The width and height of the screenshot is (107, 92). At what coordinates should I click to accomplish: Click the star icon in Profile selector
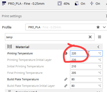[98, 27]
